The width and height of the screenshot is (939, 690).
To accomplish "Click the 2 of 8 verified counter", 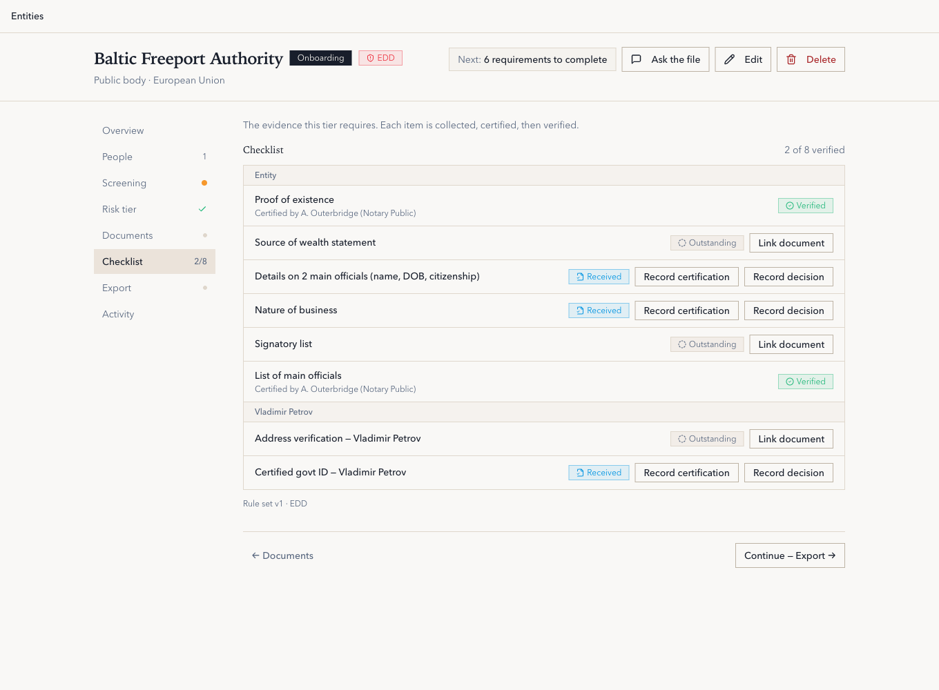I will coord(814,150).
